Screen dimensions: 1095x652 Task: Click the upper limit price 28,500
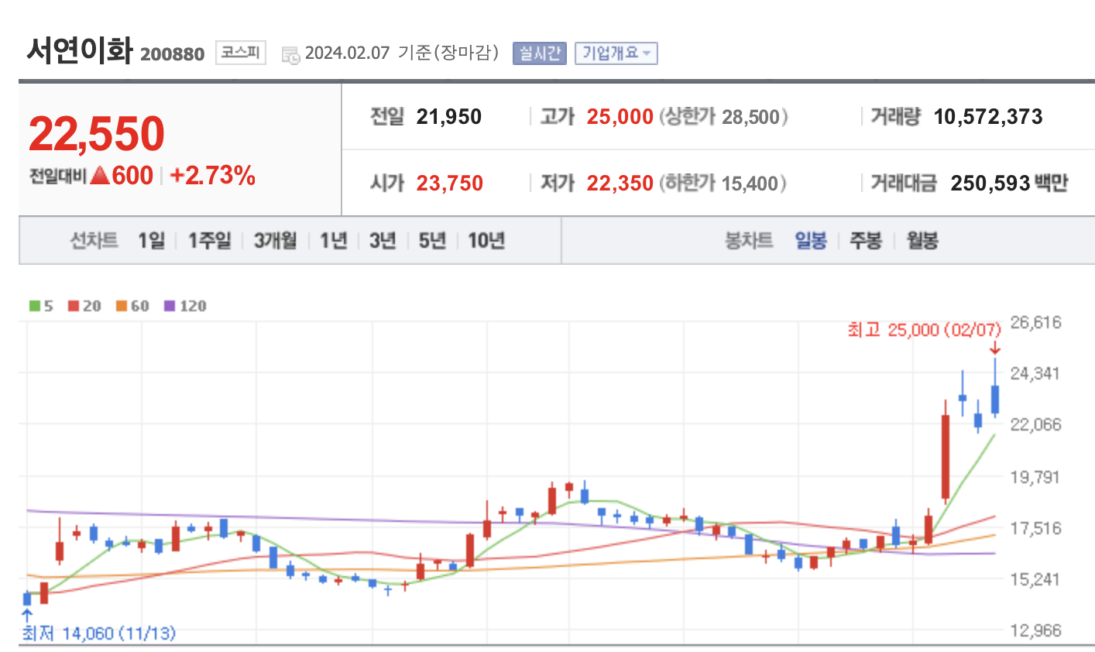750,117
